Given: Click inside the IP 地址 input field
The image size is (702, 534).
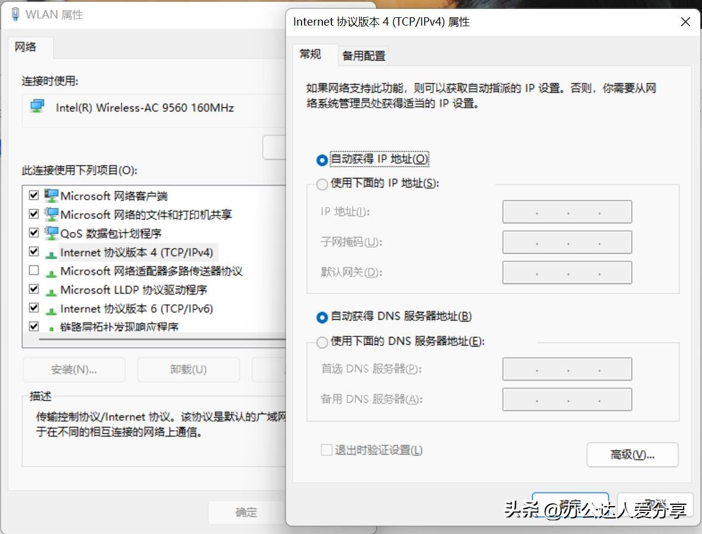Looking at the screenshot, I should coord(566,212).
